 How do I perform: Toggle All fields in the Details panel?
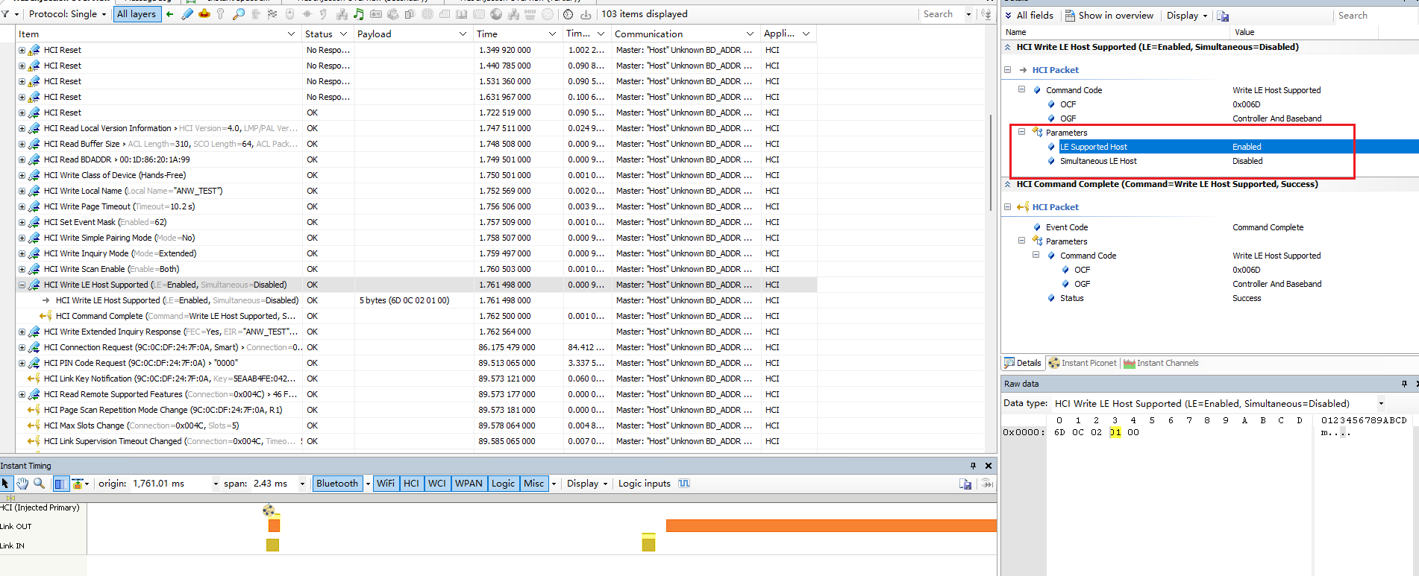pos(1030,15)
